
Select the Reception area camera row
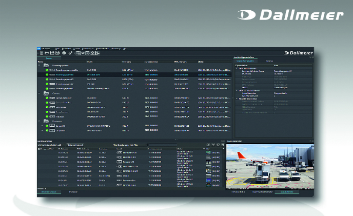tap(134, 112)
